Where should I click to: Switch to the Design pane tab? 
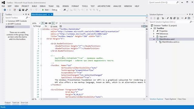(37, 26)
